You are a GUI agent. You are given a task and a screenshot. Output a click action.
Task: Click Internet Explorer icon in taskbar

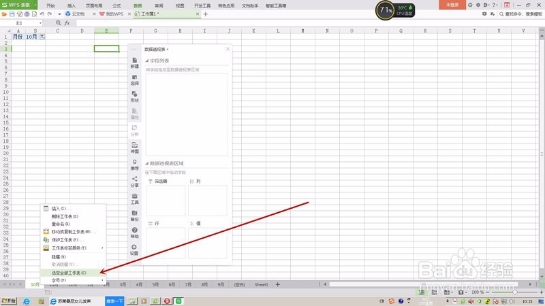point(27,301)
